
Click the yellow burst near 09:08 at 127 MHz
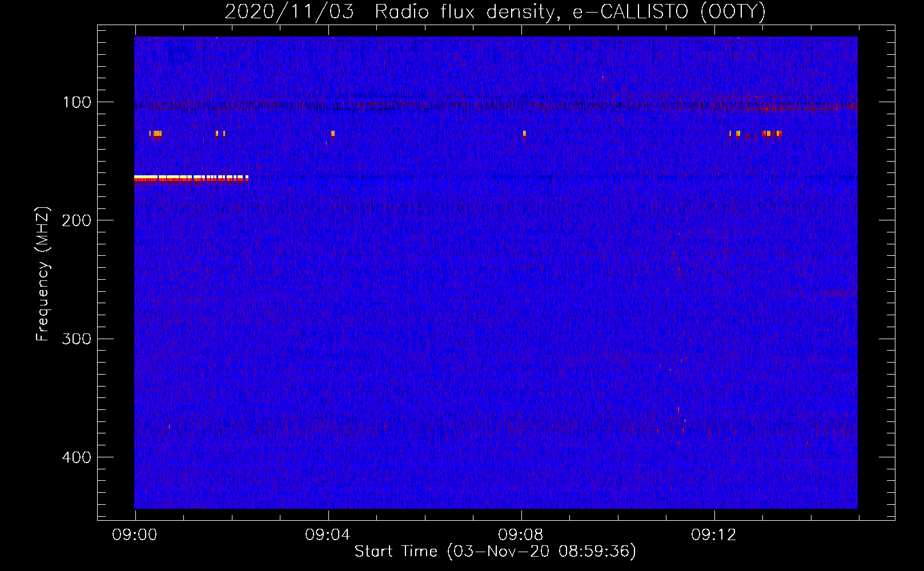click(x=524, y=134)
